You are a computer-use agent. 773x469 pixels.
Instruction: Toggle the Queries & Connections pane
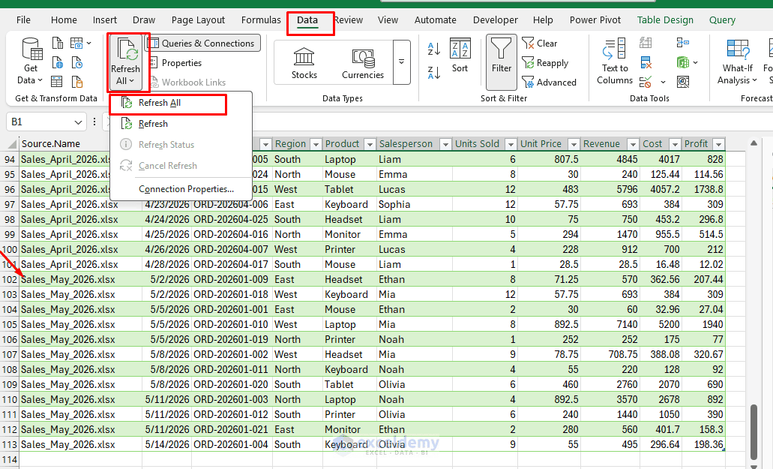pos(202,44)
